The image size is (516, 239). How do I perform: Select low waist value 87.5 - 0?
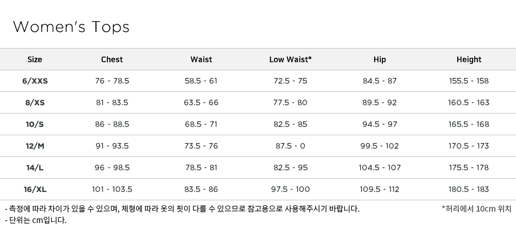[x=290, y=146]
